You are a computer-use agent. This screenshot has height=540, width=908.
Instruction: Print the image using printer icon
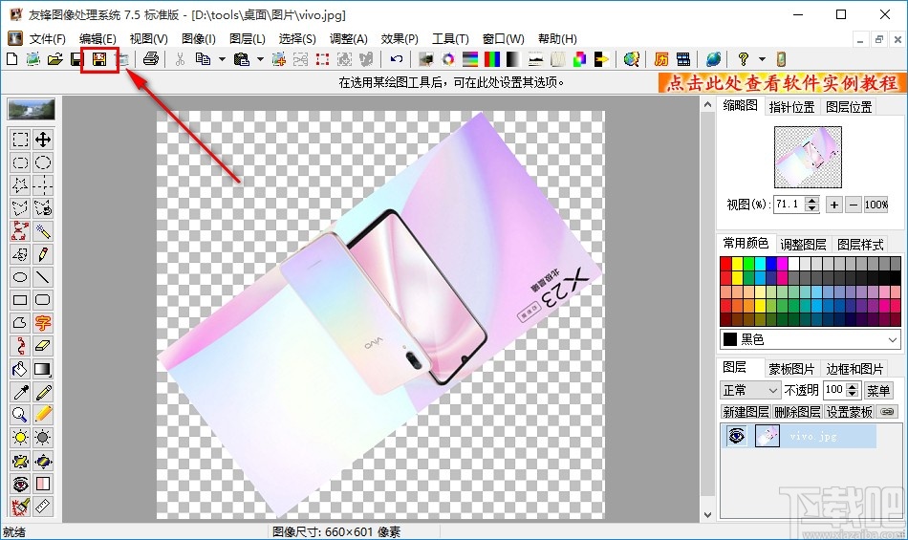click(x=151, y=59)
